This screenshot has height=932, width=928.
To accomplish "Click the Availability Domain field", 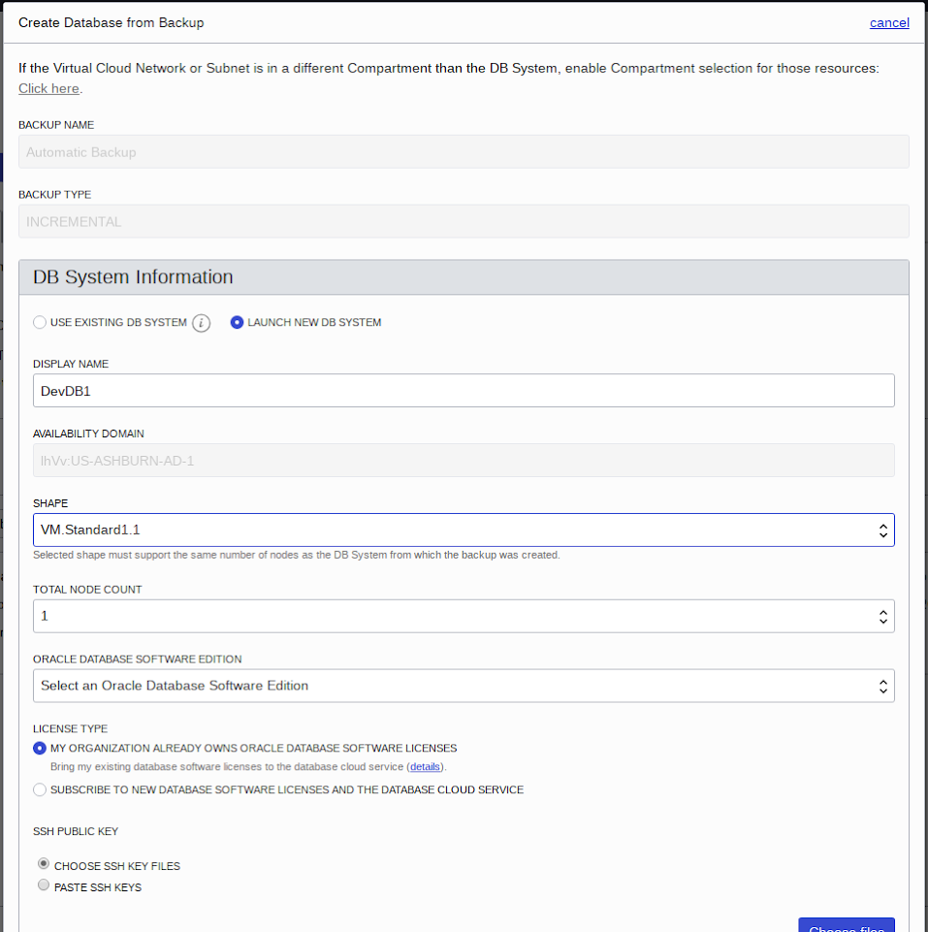I will coord(464,460).
